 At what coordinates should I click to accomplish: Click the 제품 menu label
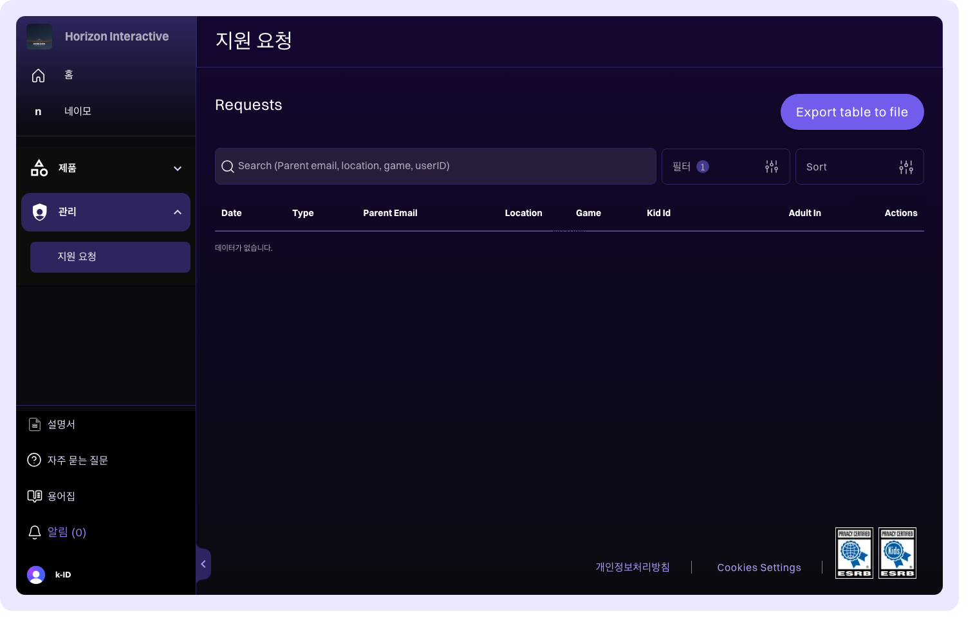(x=68, y=168)
